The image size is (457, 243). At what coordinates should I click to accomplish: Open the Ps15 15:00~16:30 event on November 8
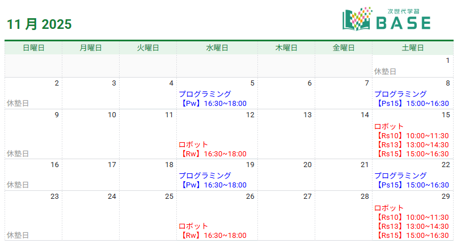412,103
